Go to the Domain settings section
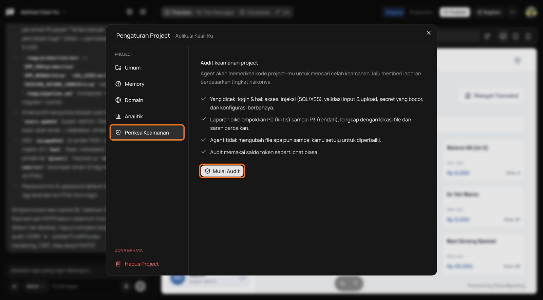This screenshot has width=543, height=300. 147,100
